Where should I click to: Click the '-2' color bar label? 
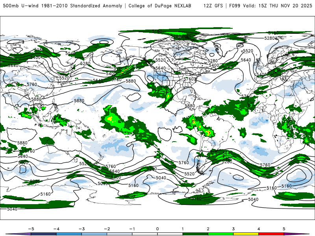pos(107,229)
